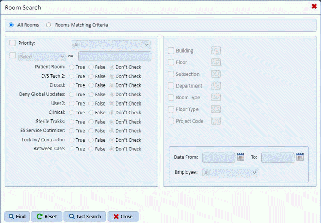Screen dimensions: 321x223
Task: Click the Building browse button
Action: point(216,50)
